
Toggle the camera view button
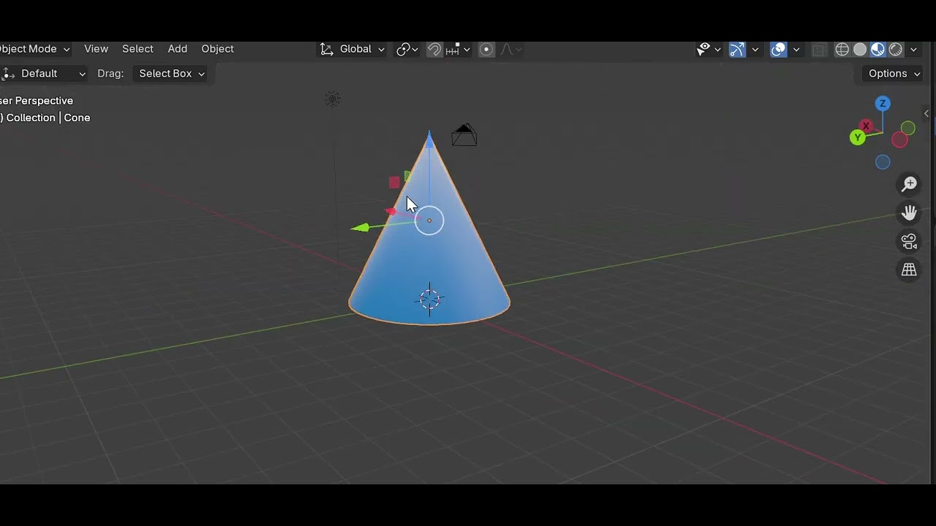pos(909,241)
